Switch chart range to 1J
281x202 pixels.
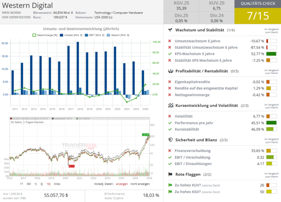point(35,184)
